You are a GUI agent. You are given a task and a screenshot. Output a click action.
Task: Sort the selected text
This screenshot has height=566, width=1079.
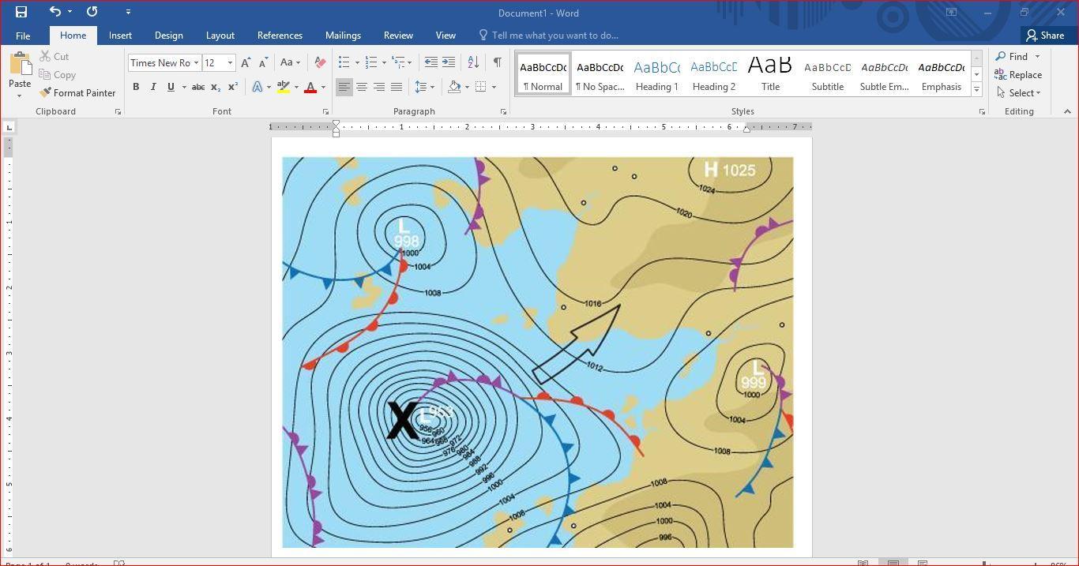tap(473, 62)
